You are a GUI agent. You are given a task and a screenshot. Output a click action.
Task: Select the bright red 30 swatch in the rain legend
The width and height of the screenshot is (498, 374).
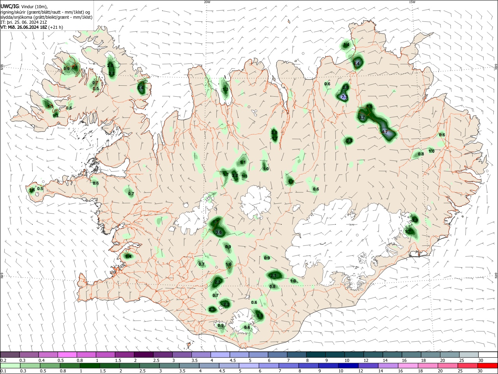coord(487,365)
